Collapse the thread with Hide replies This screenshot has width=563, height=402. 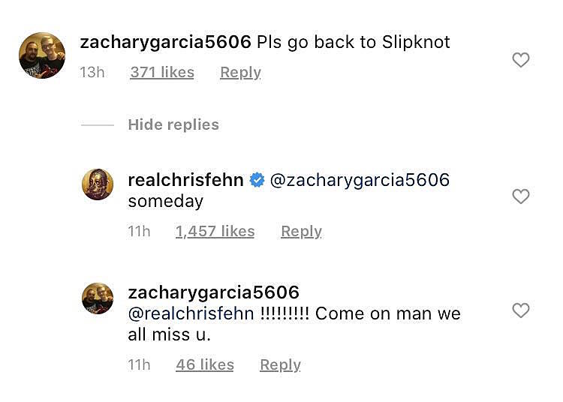point(173,124)
